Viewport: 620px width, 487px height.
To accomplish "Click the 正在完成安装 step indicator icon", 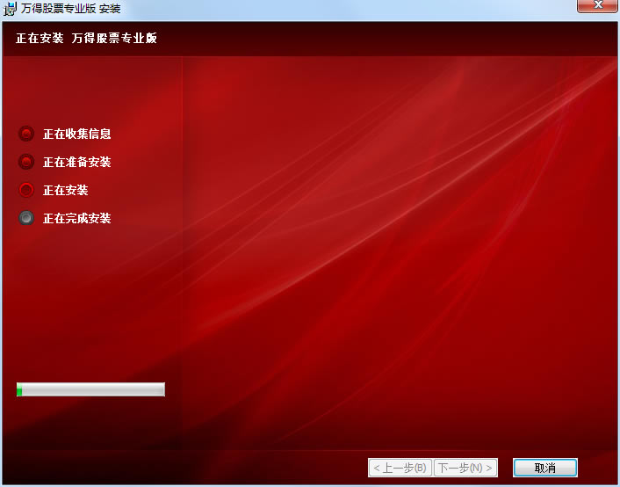I will (x=26, y=218).
